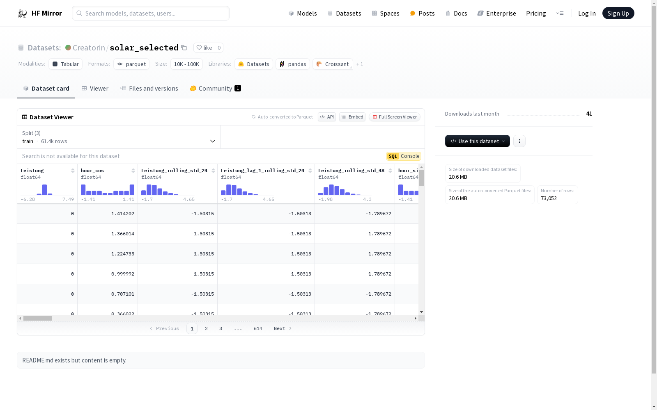Expand the Use this dataset dropdown
This screenshot has width=657, height=410.
coord(477,141)
